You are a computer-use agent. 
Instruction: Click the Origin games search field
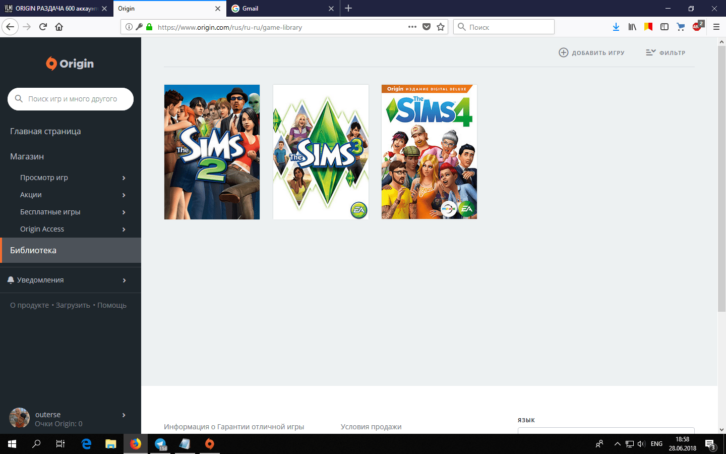pyautogui.click(x=73, y=99)
